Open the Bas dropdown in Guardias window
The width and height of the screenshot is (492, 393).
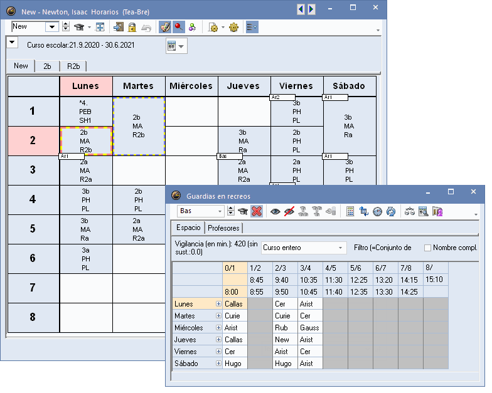(220, 212)
